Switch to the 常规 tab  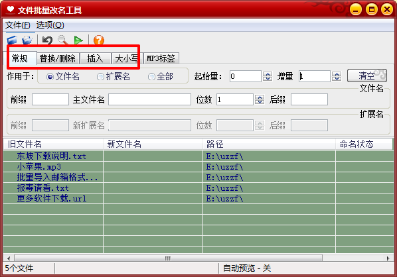click(x=21, y=58)
